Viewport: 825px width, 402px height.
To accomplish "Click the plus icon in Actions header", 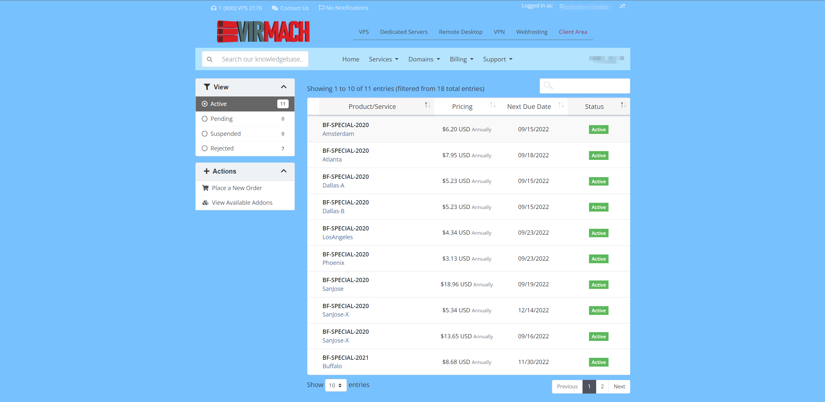I will pyautogui.click(x=206, y=171).
